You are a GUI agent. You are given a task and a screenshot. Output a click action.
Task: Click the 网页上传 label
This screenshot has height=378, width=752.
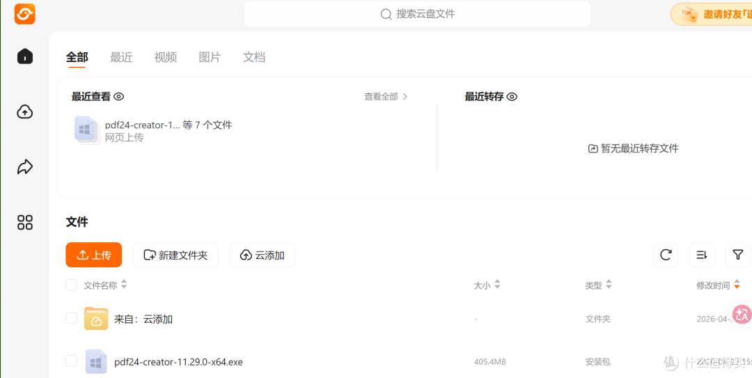pos(124,138)
